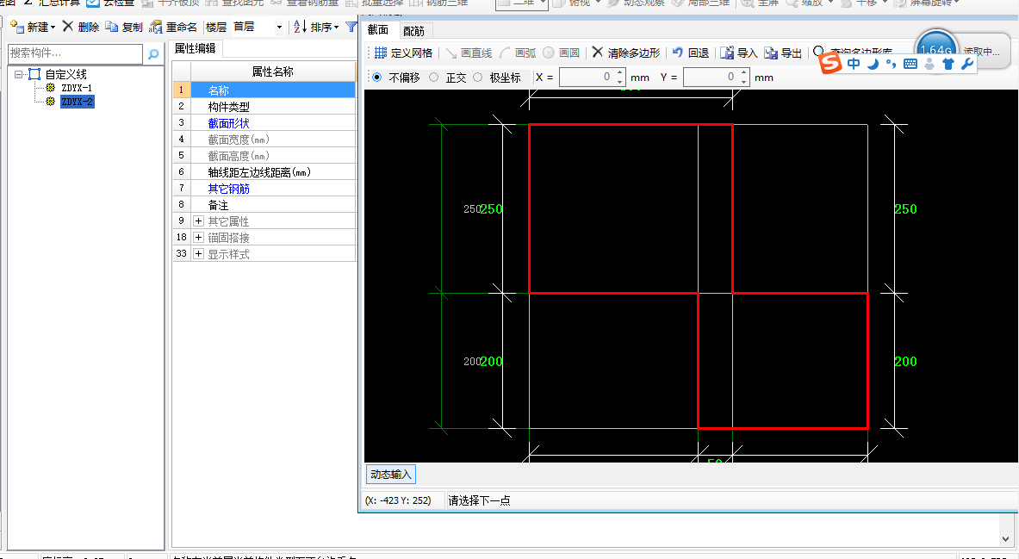Open the 属性编辑 tab

pyautogui.click(x=195, y=49)
